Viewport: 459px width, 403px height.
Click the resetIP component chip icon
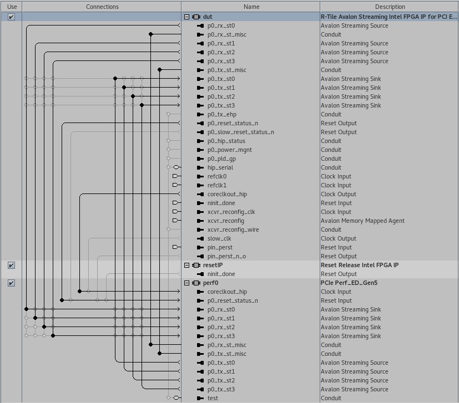pos(196,266)
